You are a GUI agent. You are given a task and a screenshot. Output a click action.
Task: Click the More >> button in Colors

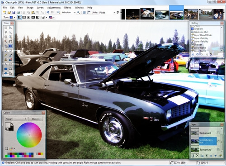click(36, 119)
